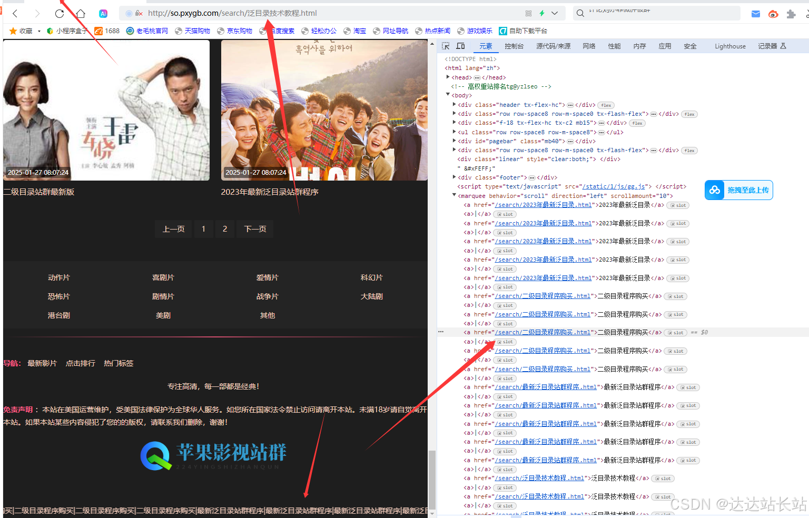
Task: Open the 网址导航 bookmark
Action: (x=390, y=31)
